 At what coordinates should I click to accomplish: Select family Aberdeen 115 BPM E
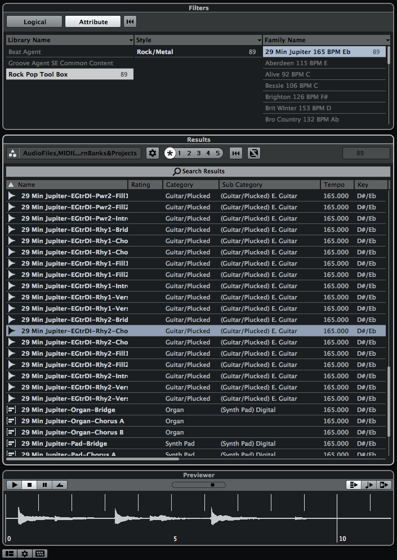pos(324,63)
